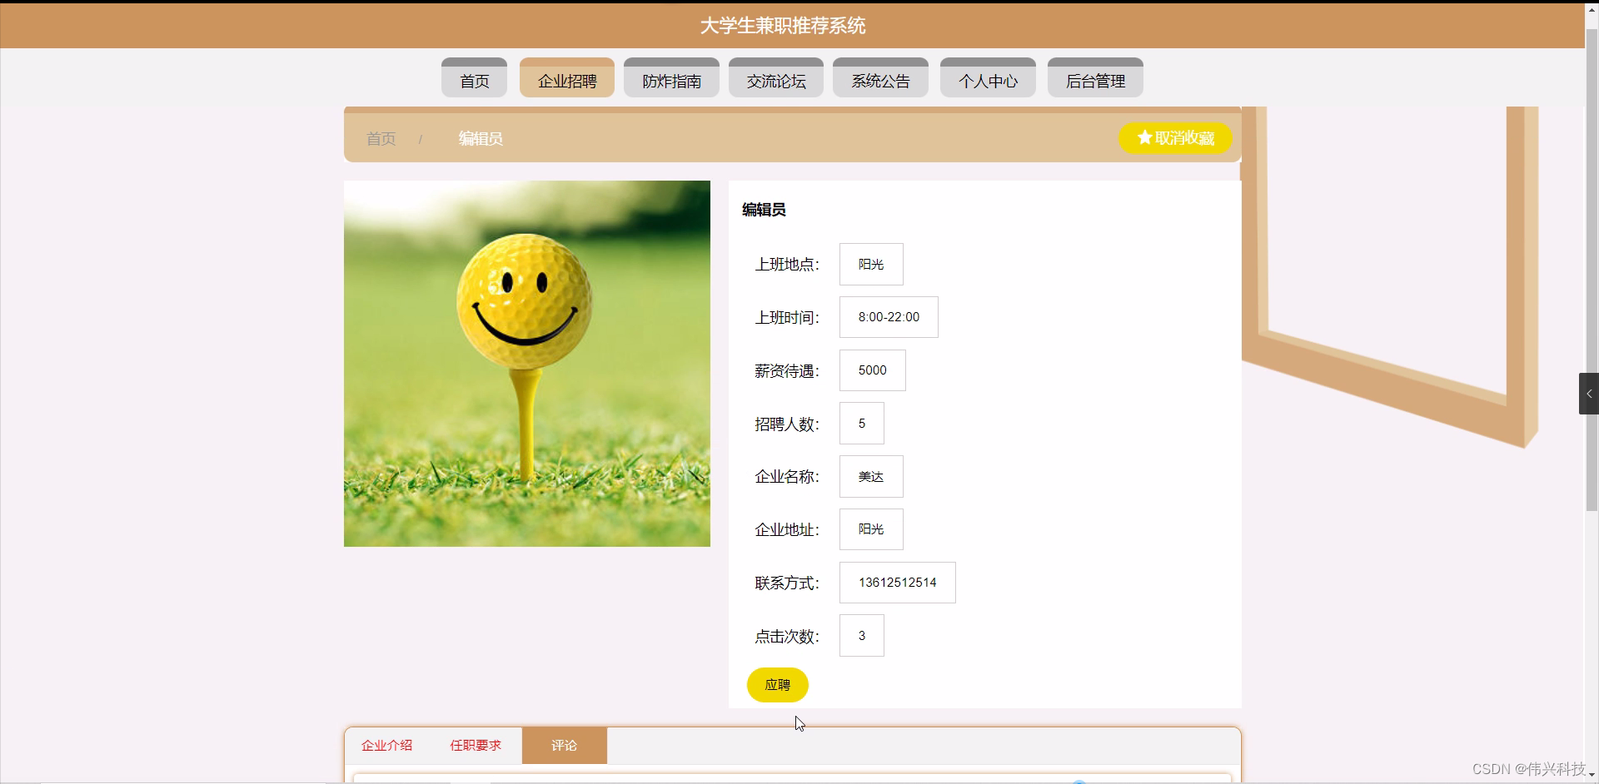Switch to the 企业介绍 tab
Screen dimensions: 1599x784
pyautogui.click(x=386, y=745)
